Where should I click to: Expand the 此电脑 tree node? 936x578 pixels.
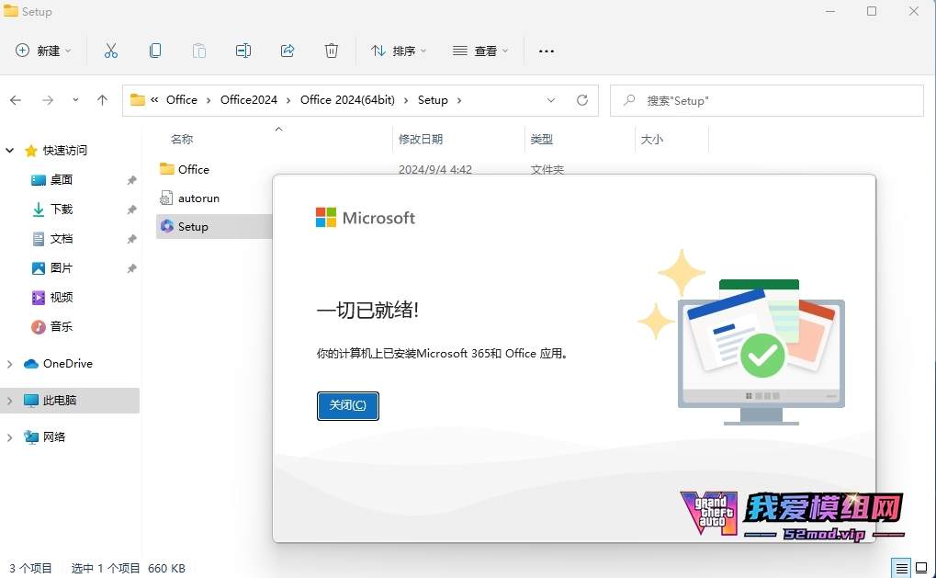pos(10,401)
